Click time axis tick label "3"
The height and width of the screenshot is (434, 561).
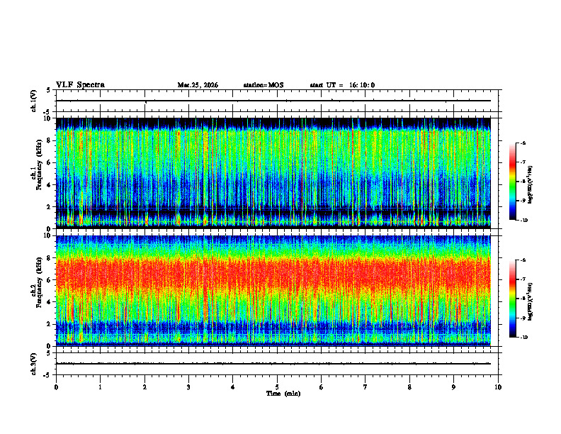click(188, 387)
